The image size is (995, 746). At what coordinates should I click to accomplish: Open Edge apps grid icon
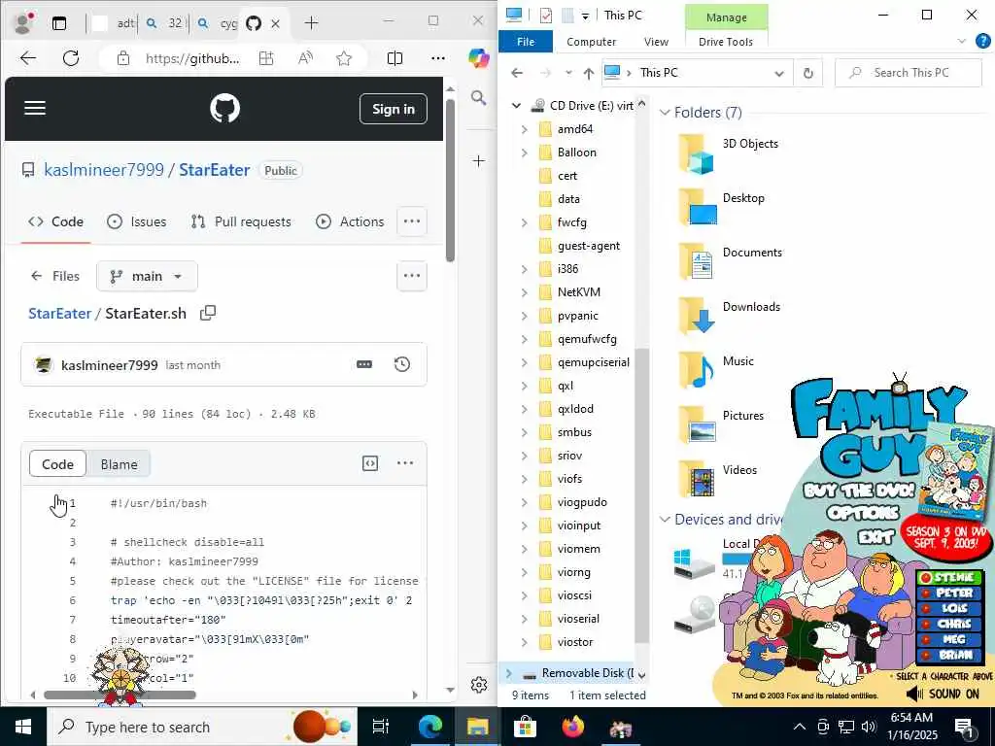(x=266, y=58)
